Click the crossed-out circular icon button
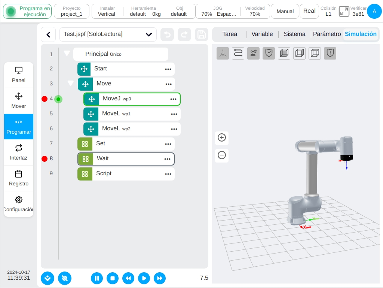 pos(65,278)
